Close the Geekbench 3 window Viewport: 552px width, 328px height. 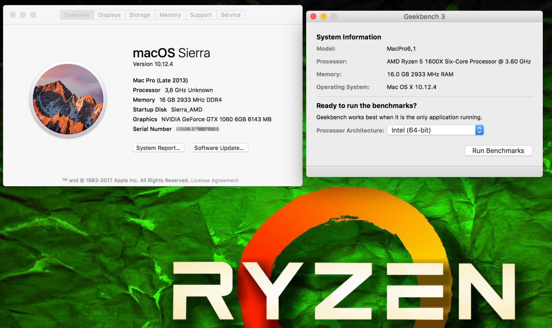pyautogui.click(x=314, y=17)
